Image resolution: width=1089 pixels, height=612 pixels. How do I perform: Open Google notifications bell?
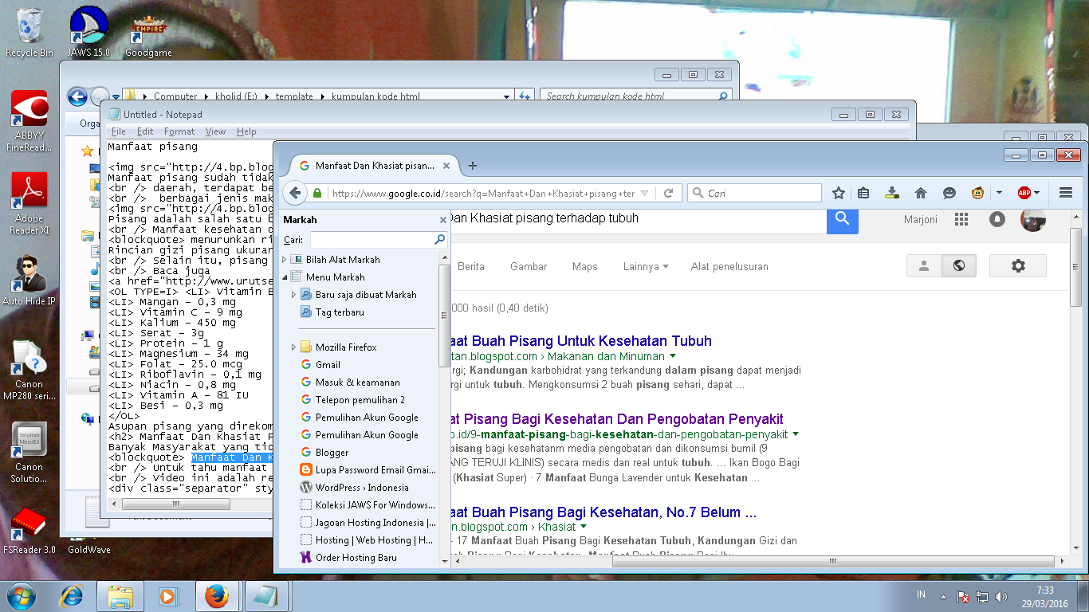(x=997, y=219)
